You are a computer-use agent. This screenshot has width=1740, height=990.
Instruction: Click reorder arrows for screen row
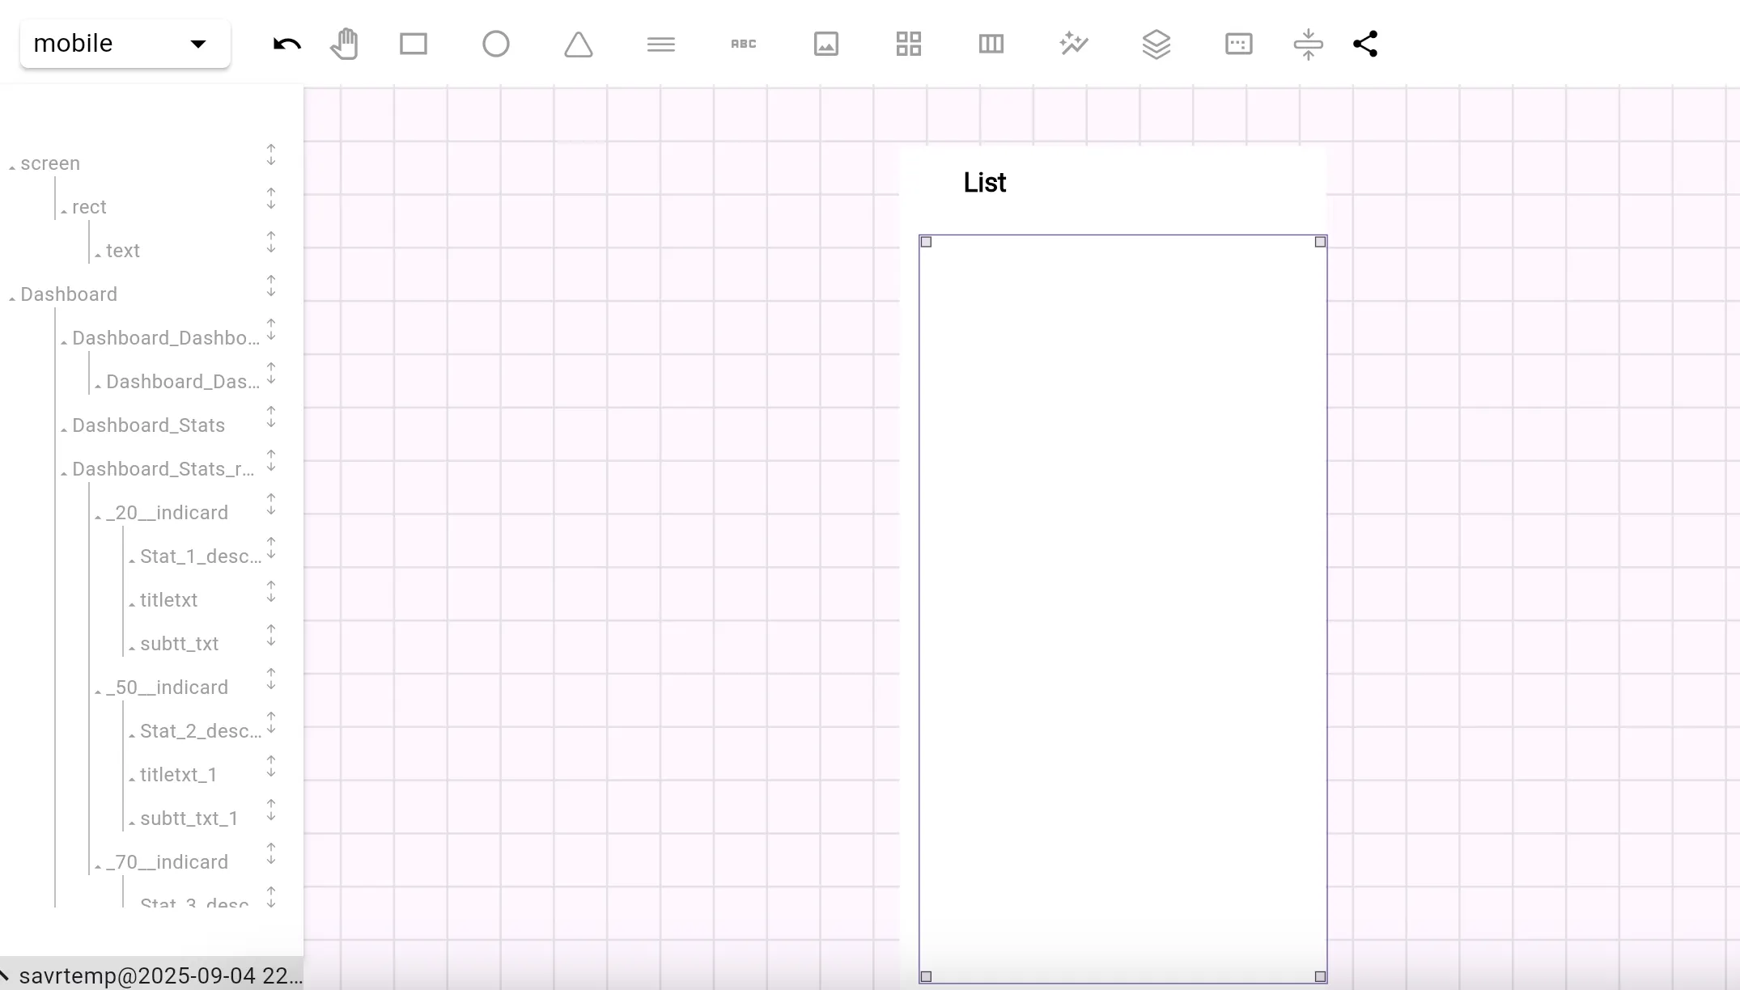(x=271, y=155)
